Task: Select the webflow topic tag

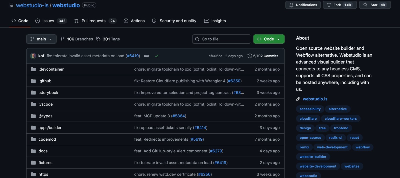Action: (x=362, y=147)
